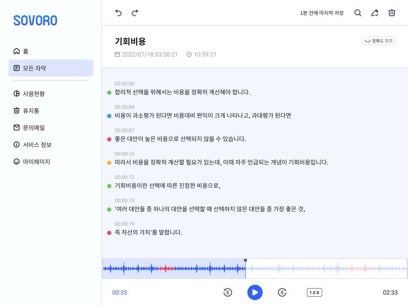Viewport: 408px width, 306px height.
Task: Click the share/export icon
Action: click(375, 13)
